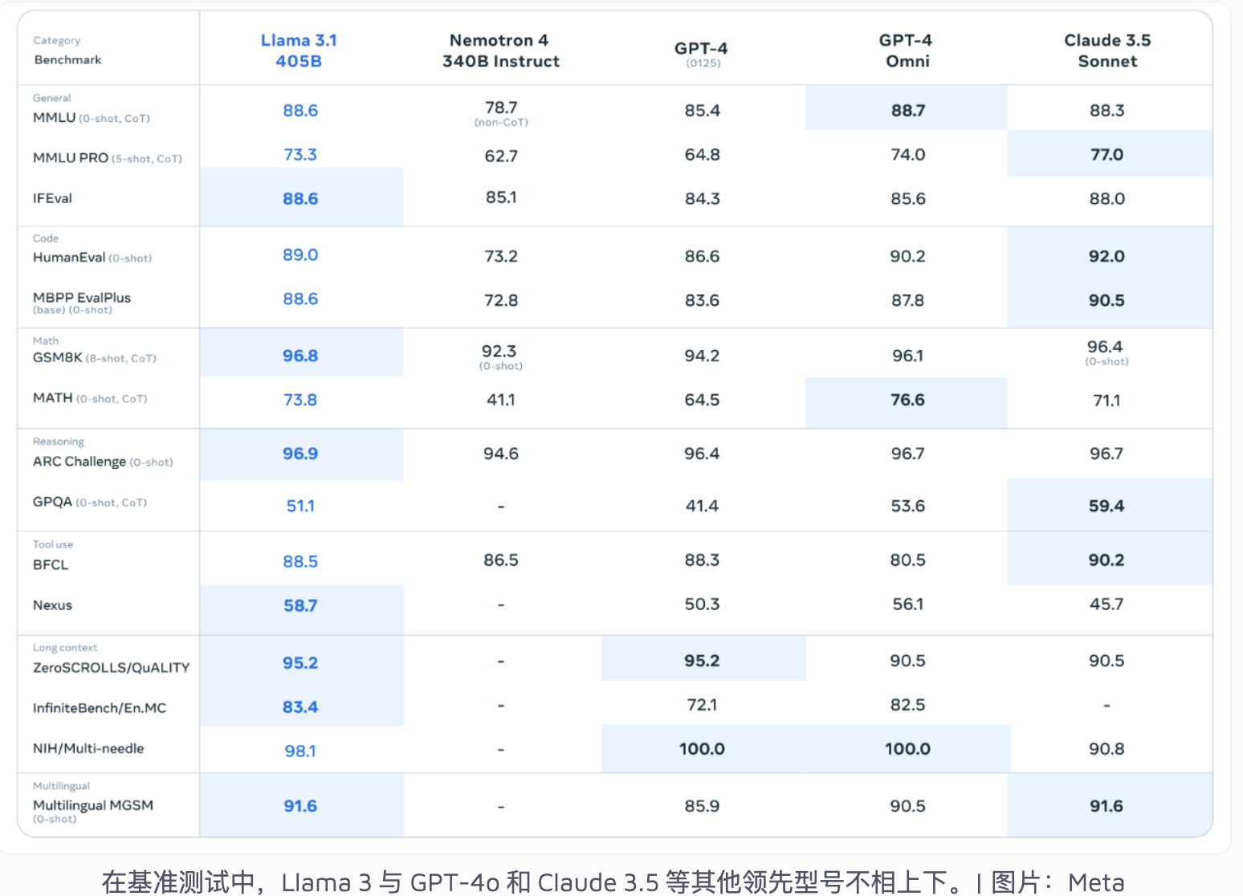Screen dimensions: 1243x896
Task: Select the GSM8K (8-shot, CoT) row label
Action: pos(95,358)
